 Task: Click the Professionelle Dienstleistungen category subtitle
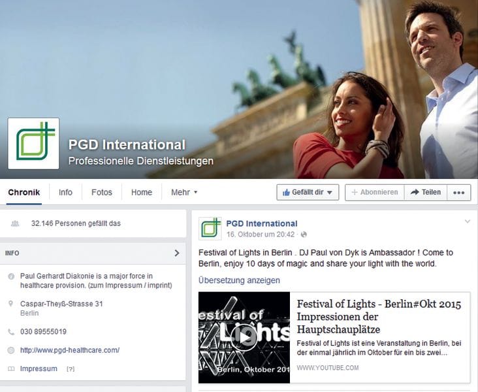click(x=140, y=161)
